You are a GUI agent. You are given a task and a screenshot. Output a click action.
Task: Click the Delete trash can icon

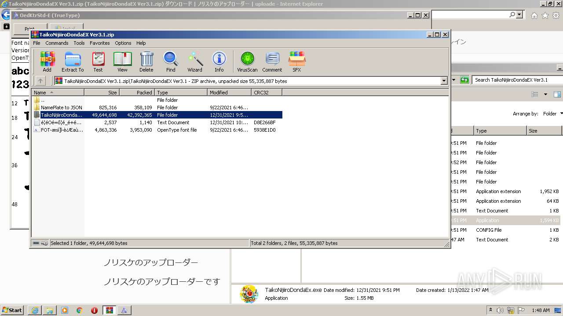coord(146,61)
